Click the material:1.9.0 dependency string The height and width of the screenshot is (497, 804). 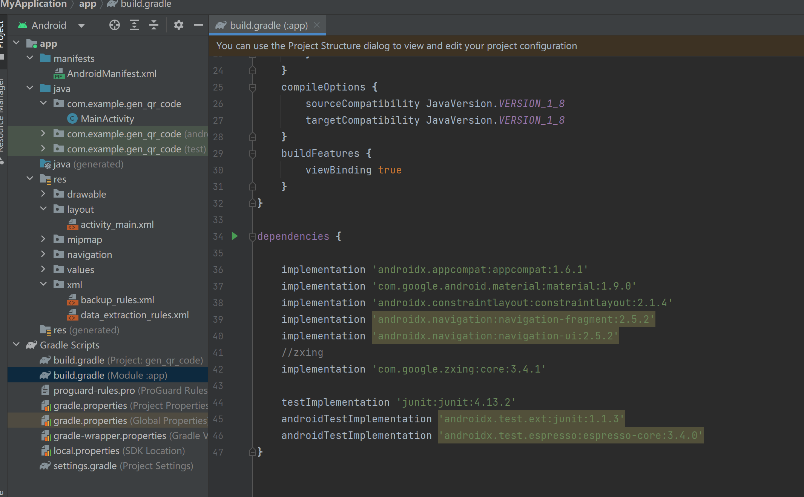tap(504, 286)
